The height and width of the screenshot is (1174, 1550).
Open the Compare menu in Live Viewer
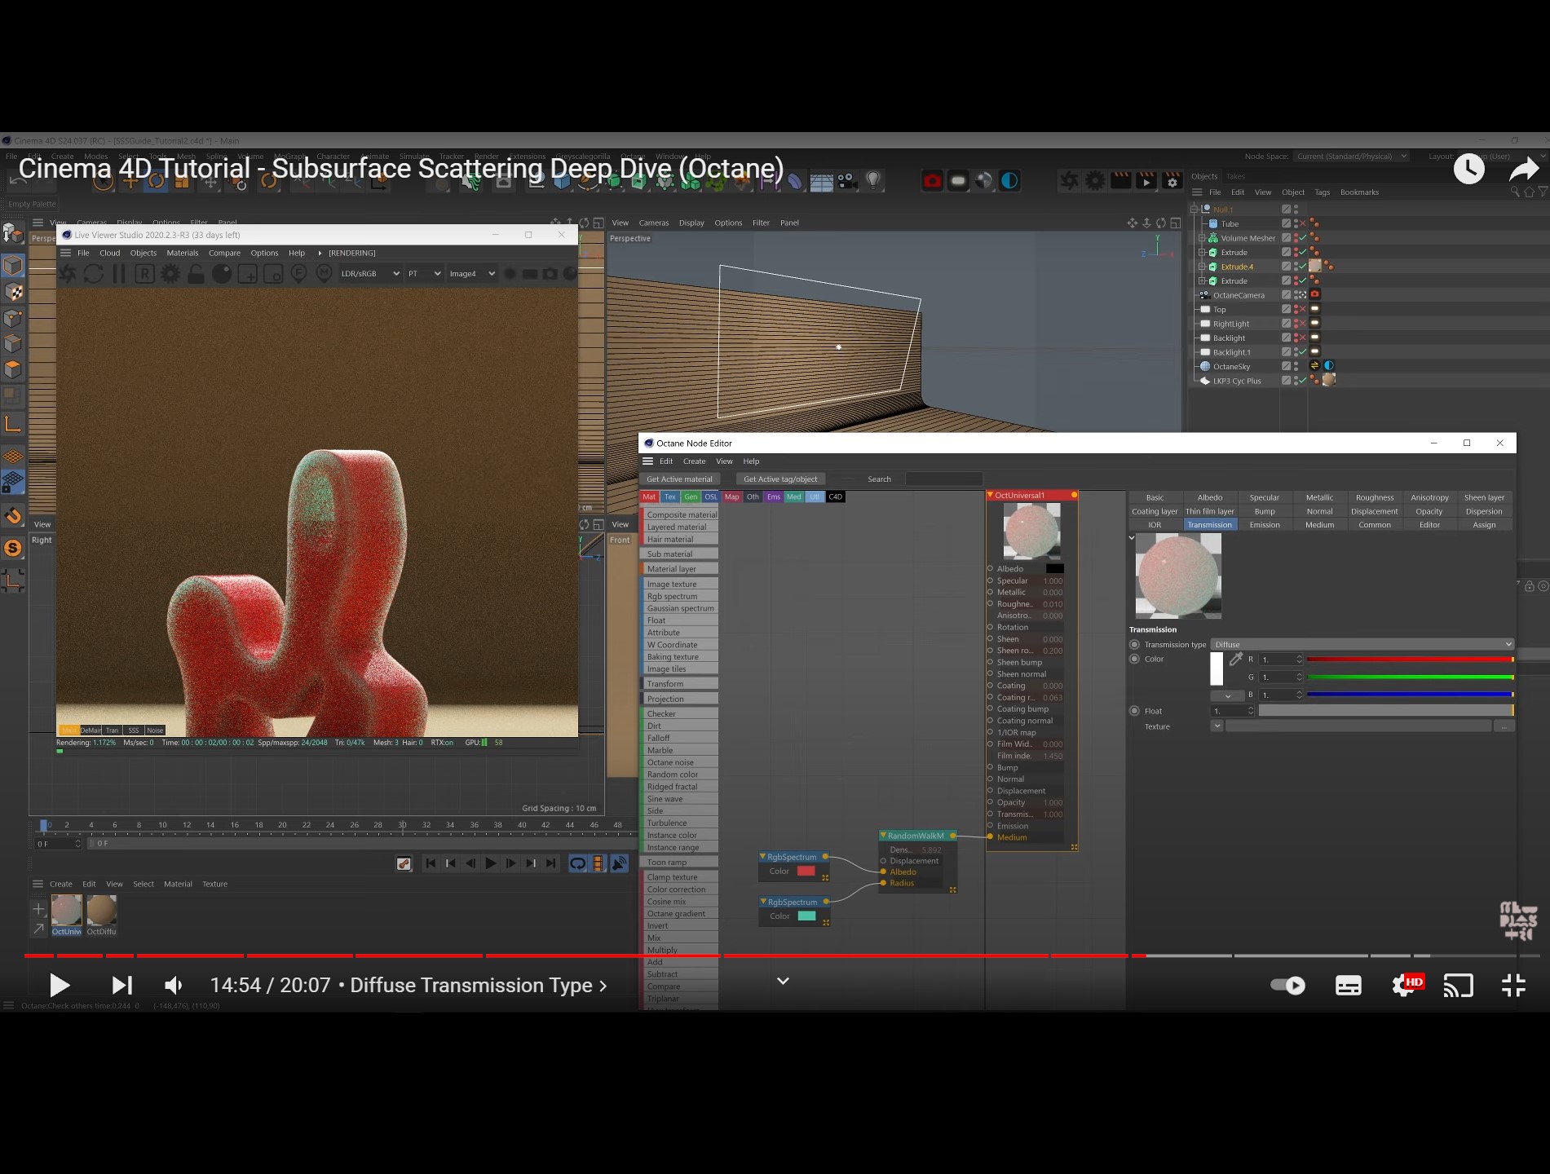(224, 254)
